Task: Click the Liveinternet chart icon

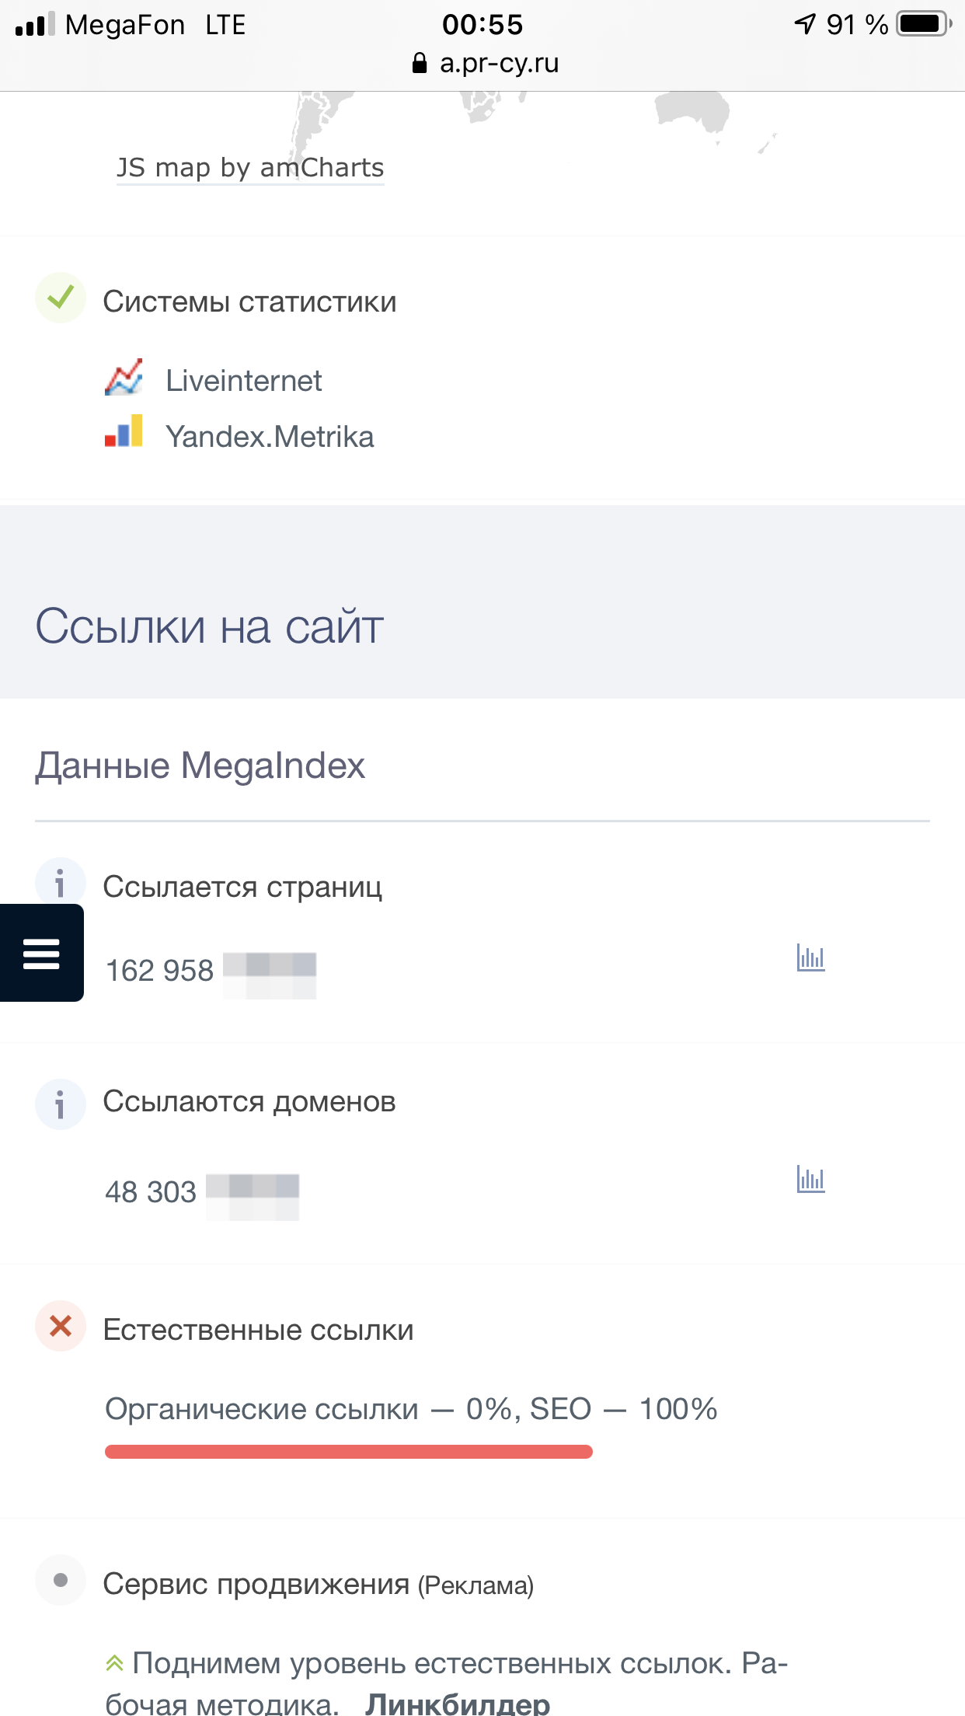Action: point(124,378)
